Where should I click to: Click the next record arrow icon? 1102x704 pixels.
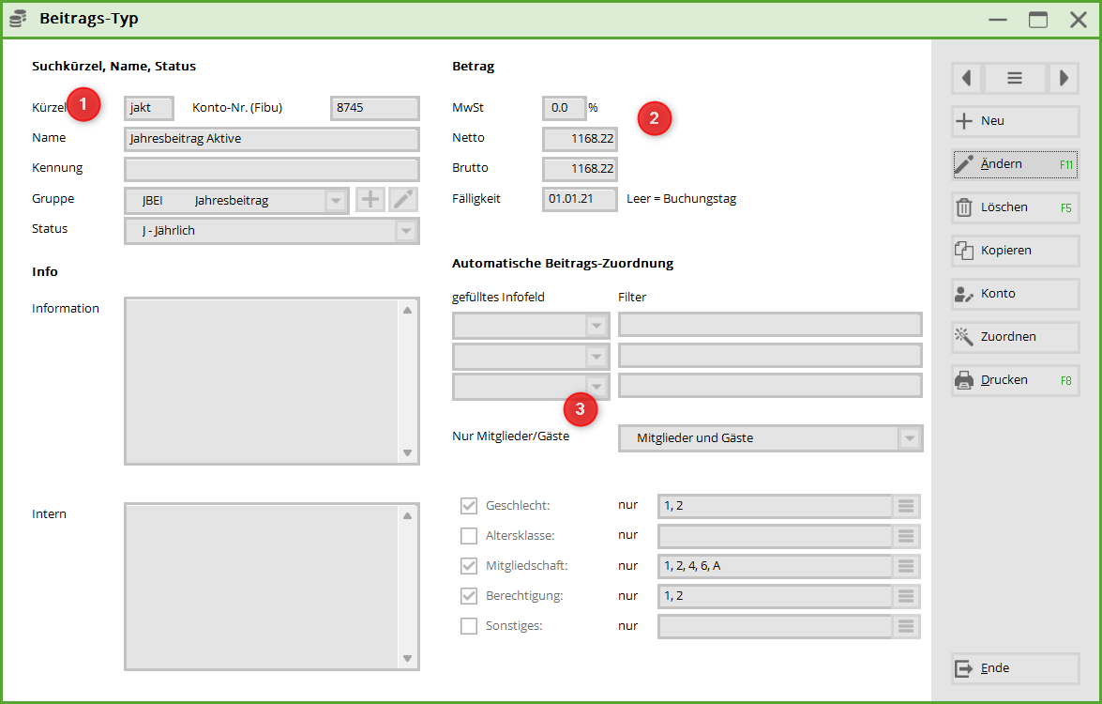1063,79
